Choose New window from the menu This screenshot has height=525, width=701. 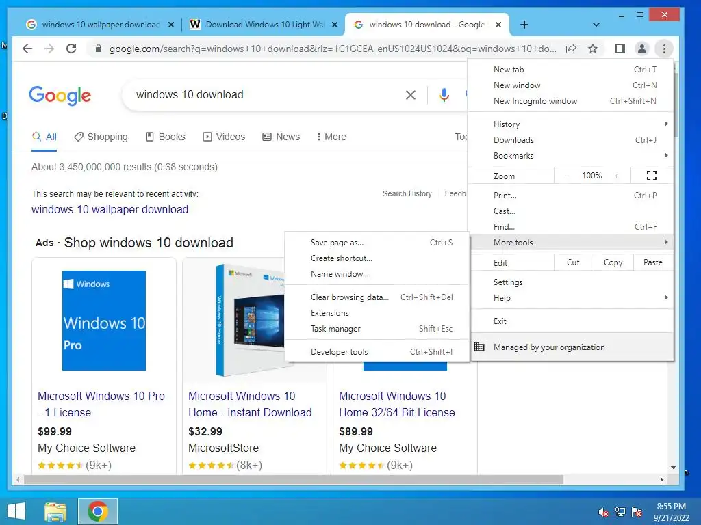570,85
